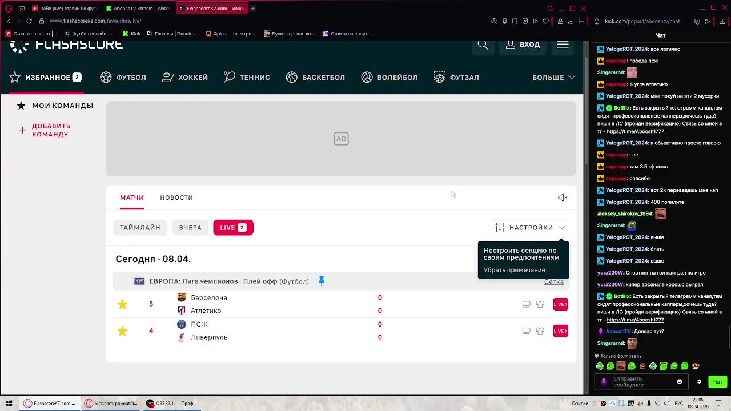Go to the ВОЛЕЙБОЛ section

[x=389, y=77]
